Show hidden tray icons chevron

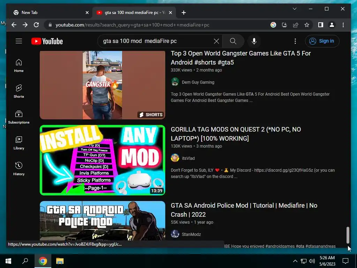click(295, 261)
